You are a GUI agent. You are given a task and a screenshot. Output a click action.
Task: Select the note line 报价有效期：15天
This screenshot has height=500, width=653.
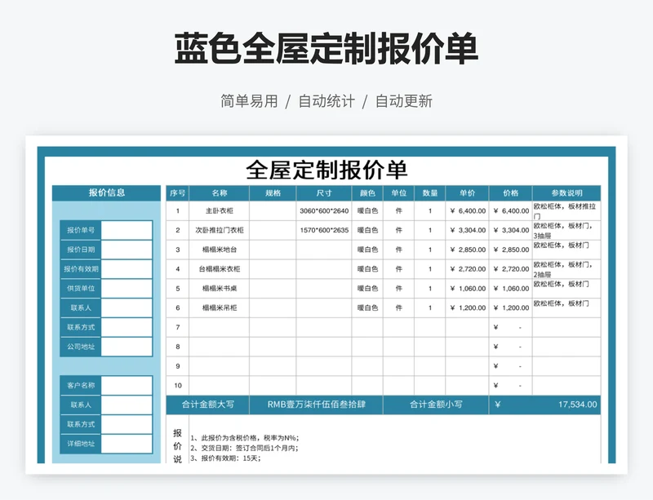[226, 458]
